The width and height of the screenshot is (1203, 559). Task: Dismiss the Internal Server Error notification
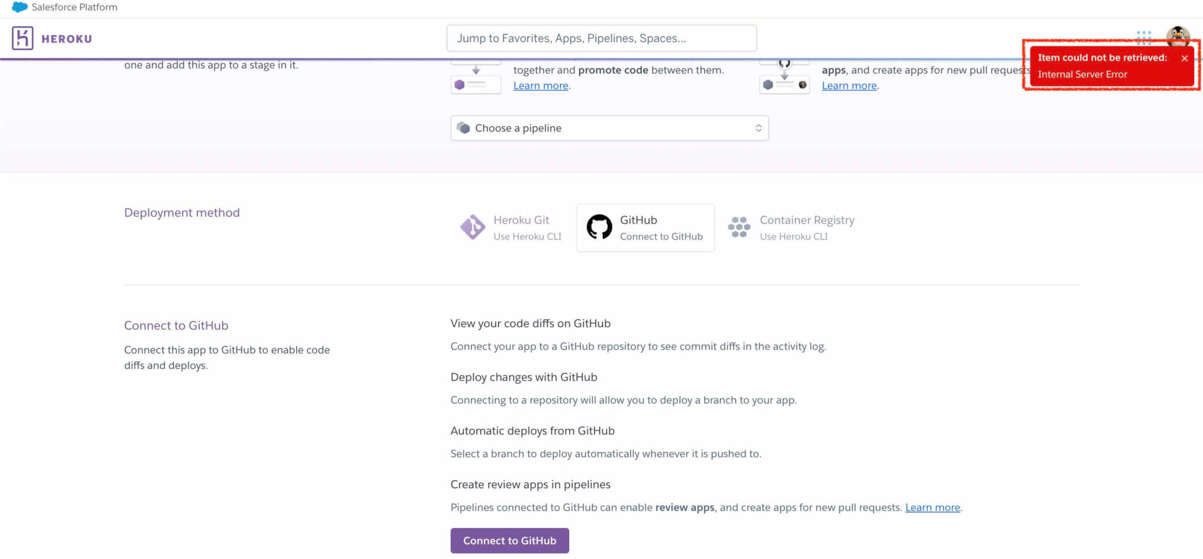point(1185,58)
